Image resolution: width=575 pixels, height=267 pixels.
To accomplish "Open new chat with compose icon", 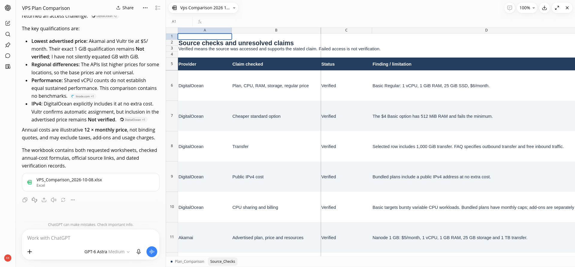I will click(x=8, y=23).
